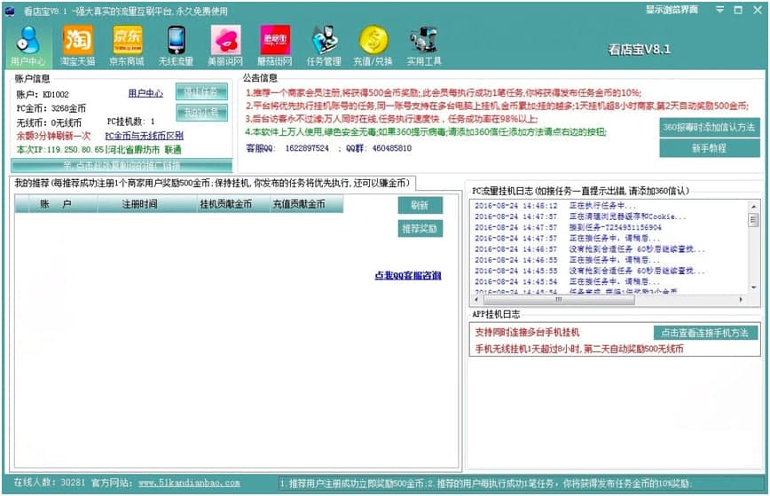This screenshot has height=496, width=770.
Task: Open the 实用工具 utilities icon
Action: [x=423, y=45]
